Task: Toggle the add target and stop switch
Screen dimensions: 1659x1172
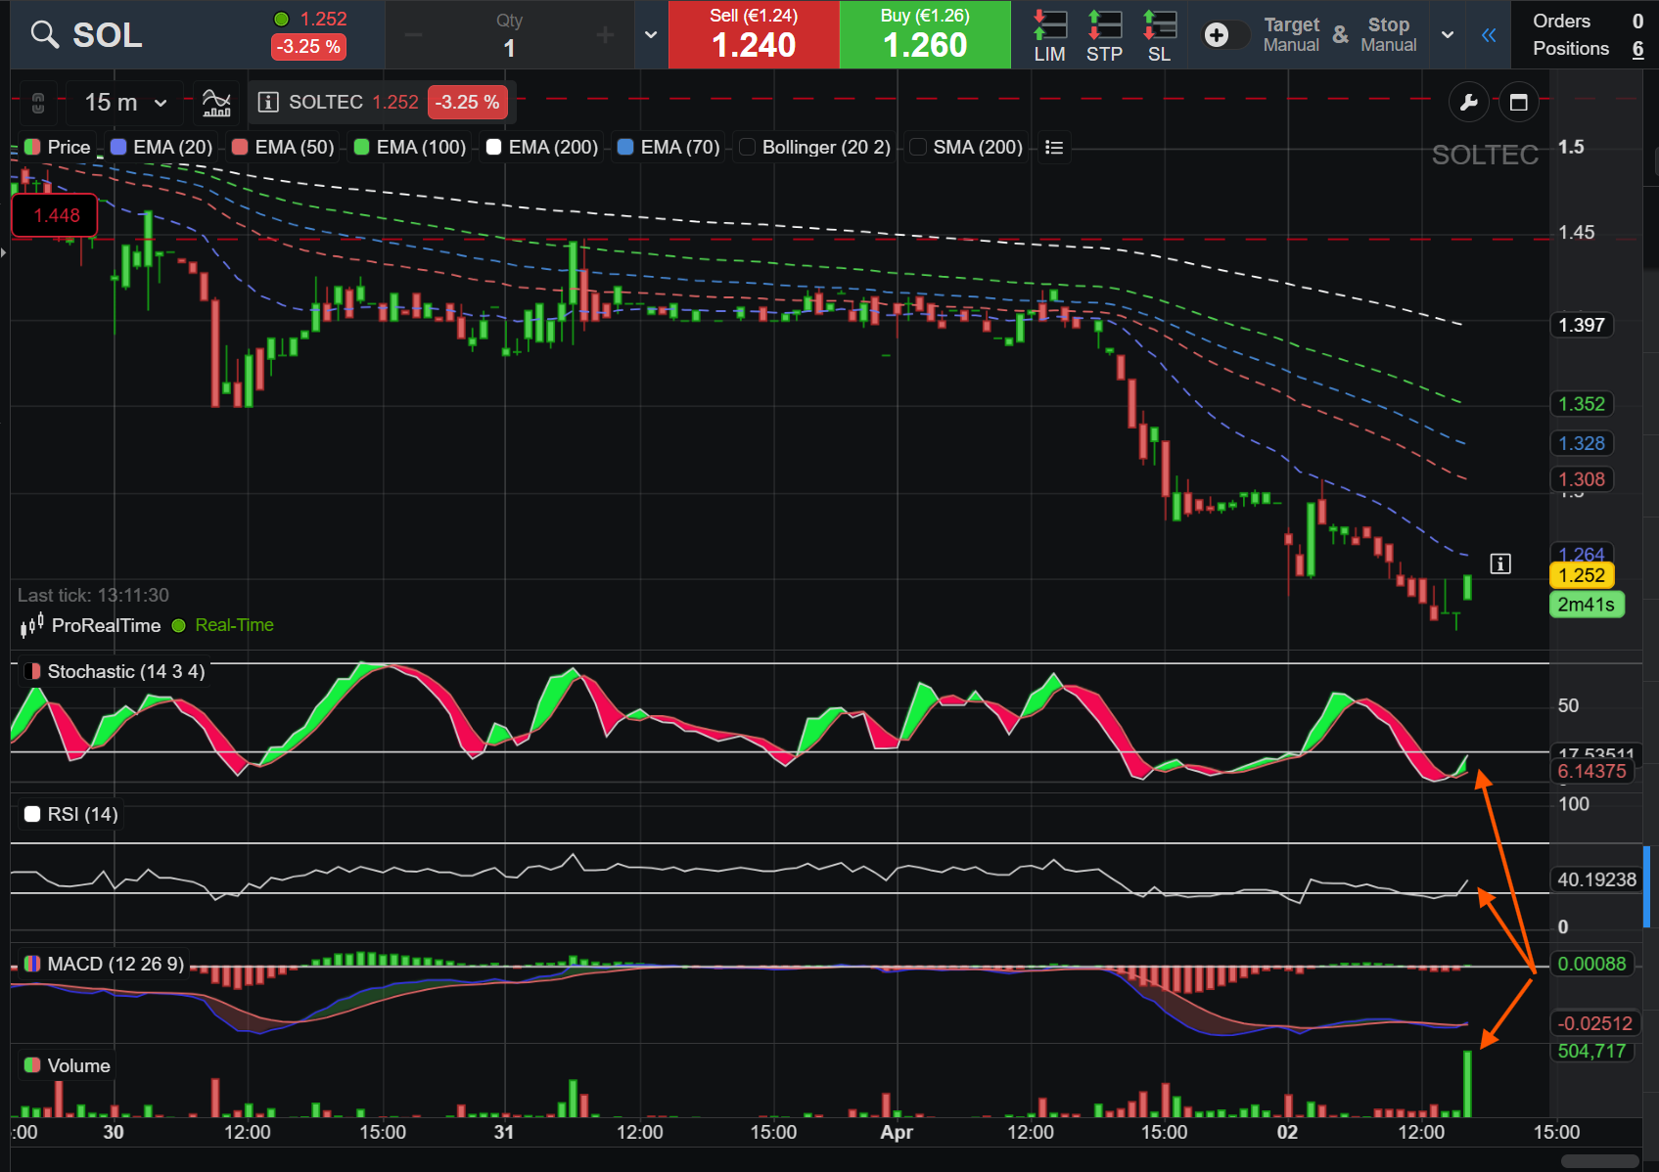Action: click(x=1225, y=35)
